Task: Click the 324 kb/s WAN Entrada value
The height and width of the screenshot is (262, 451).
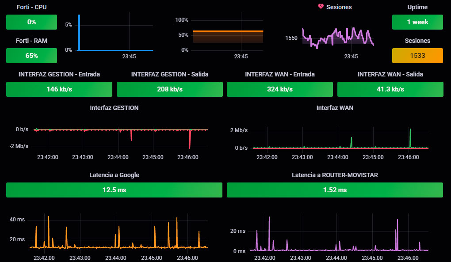Action: 279,89
